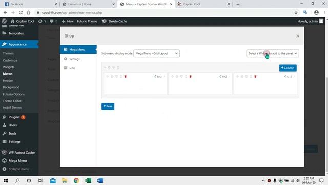Open Howdy, admin account menu
The height and width of the screenshot is (185, 328).
pyautogui.click(x=310, y=21)
